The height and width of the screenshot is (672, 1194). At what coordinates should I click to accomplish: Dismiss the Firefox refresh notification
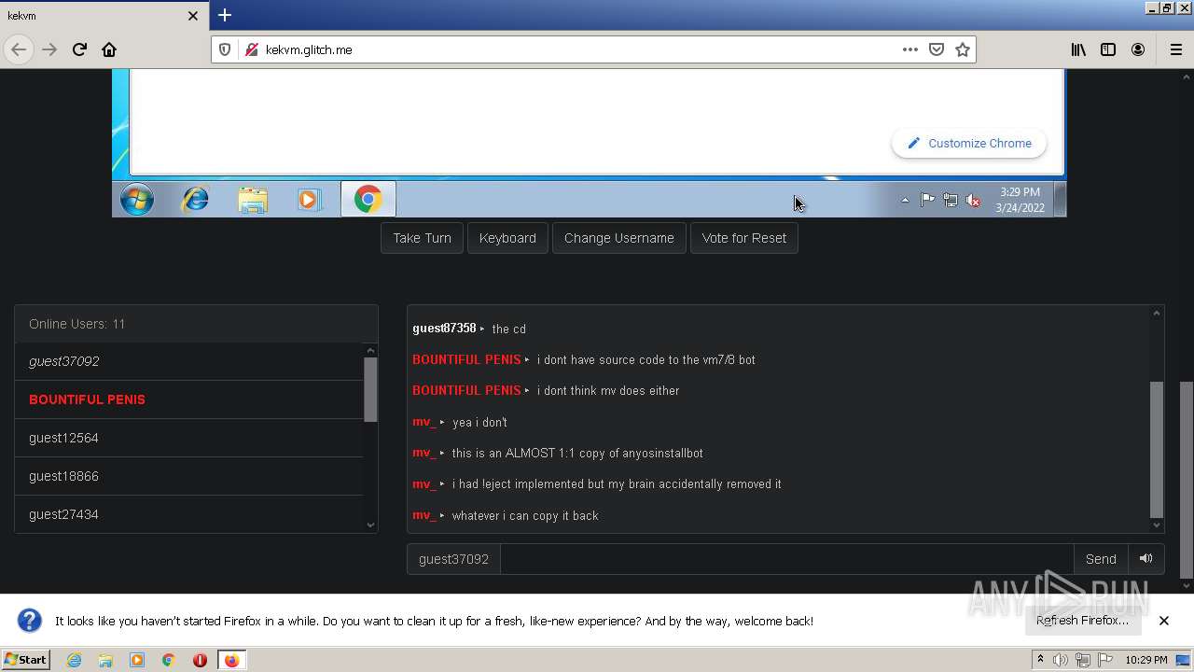(x=1164, y=621)
